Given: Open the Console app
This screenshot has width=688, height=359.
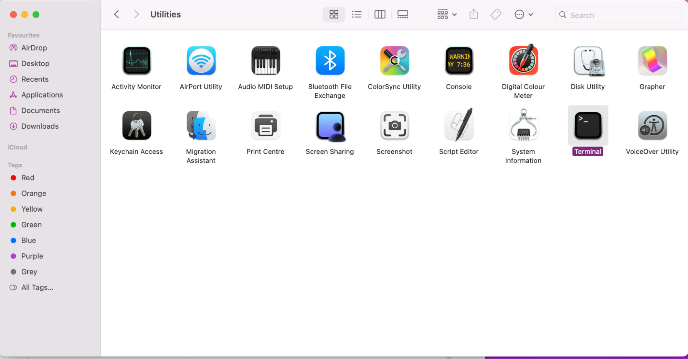Looking at the screenshot, I should (458, 61).
